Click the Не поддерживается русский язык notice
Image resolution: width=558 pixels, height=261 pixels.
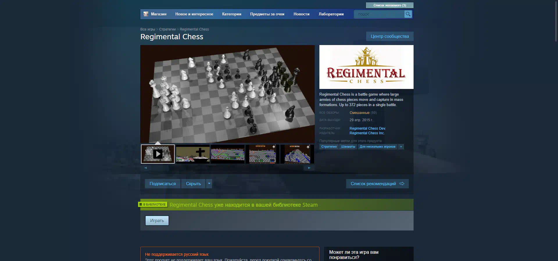[x=177, y=254]
